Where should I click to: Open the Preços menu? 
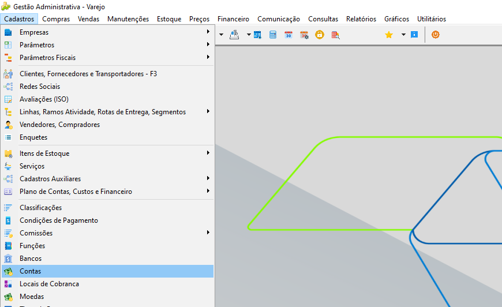point(199,19)
